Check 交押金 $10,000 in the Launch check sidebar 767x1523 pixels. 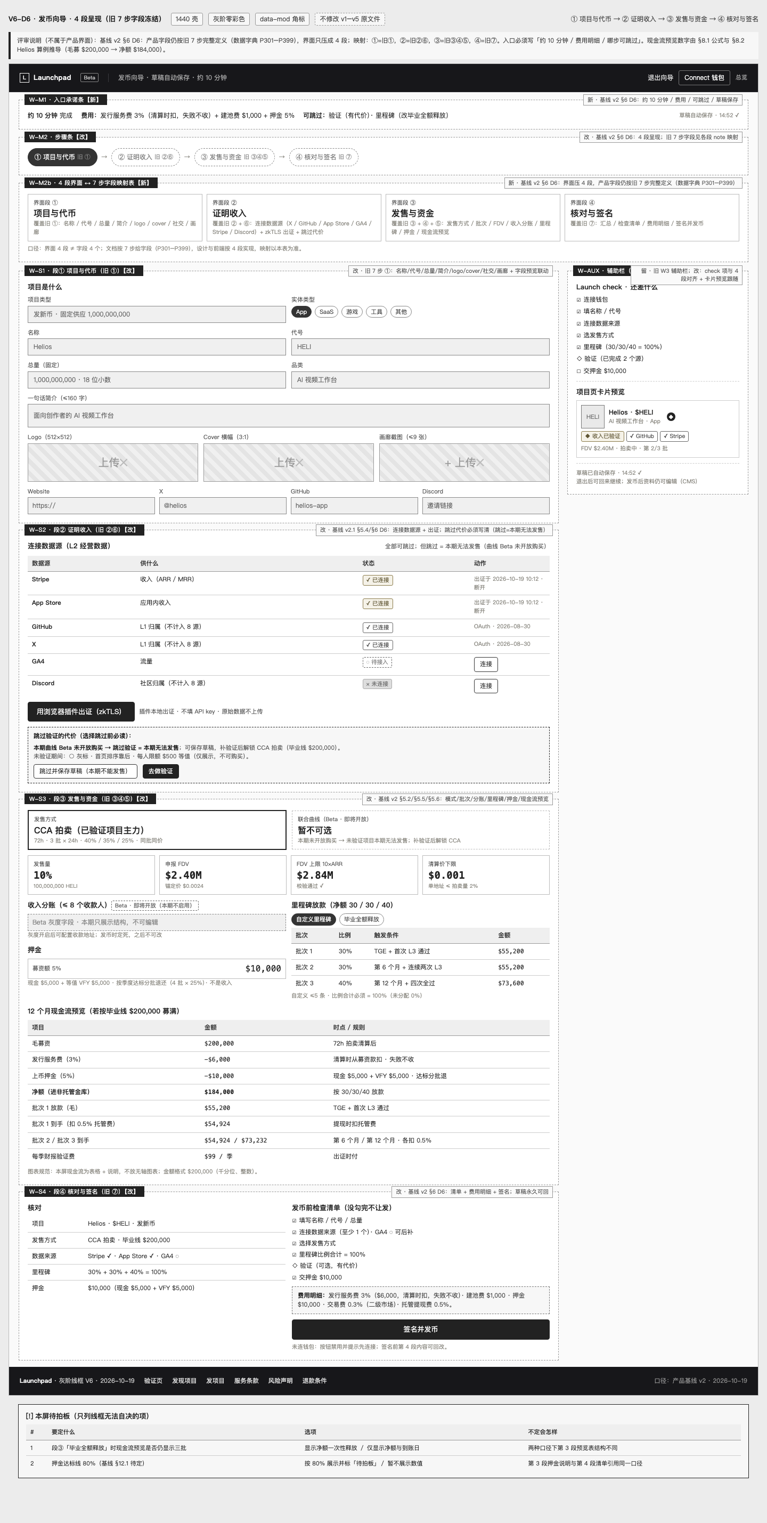coord(578,371)
